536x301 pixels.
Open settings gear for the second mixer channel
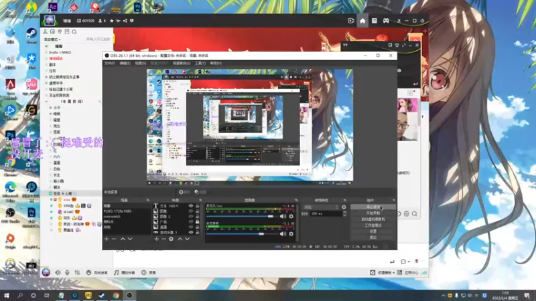(x=291, y=233)
